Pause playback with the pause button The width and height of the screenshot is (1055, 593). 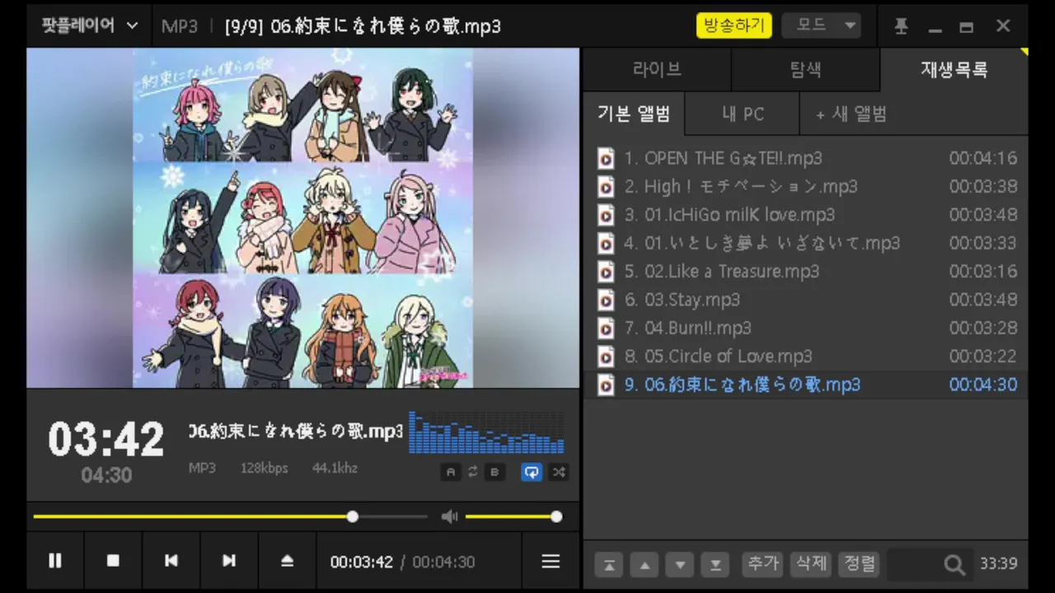[x=55, y=561]
